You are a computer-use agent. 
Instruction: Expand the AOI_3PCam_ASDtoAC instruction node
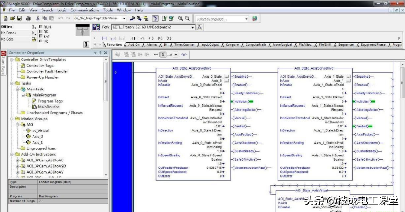click(18, 160)
